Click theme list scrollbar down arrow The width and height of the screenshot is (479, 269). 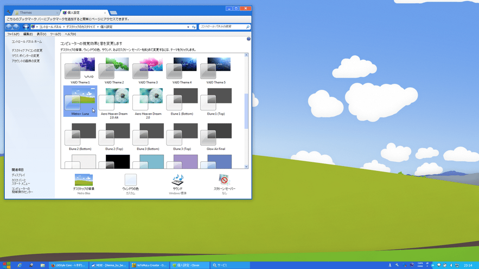[x=246, y=167]
